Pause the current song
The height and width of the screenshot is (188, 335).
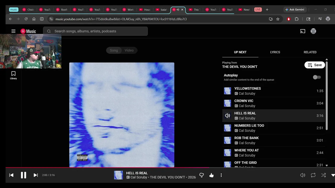click(x=24, y=175)
